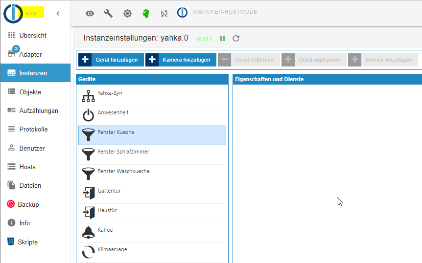
Task: Click the Geräte panel header
Action: coord(152,79)
